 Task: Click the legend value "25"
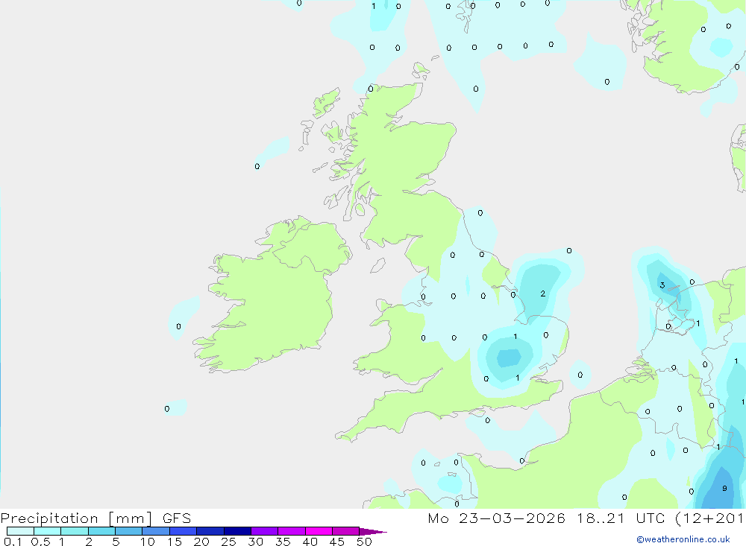coord(229,542)
